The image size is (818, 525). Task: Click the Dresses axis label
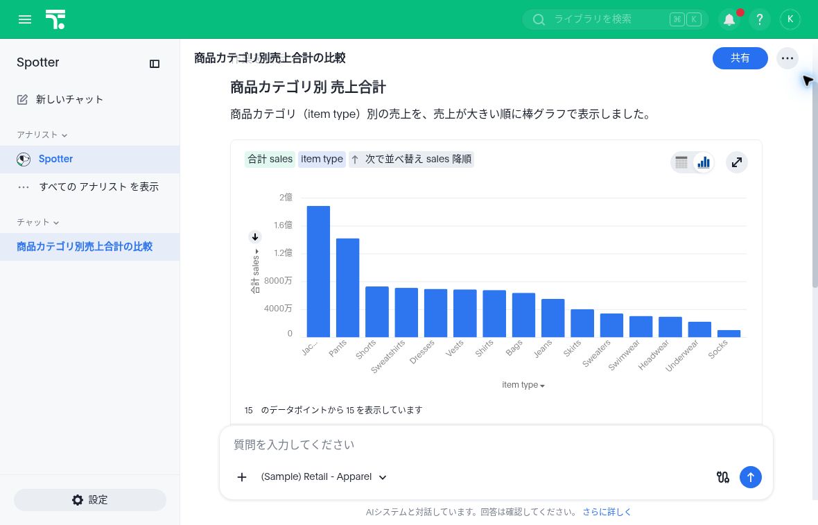422,352
